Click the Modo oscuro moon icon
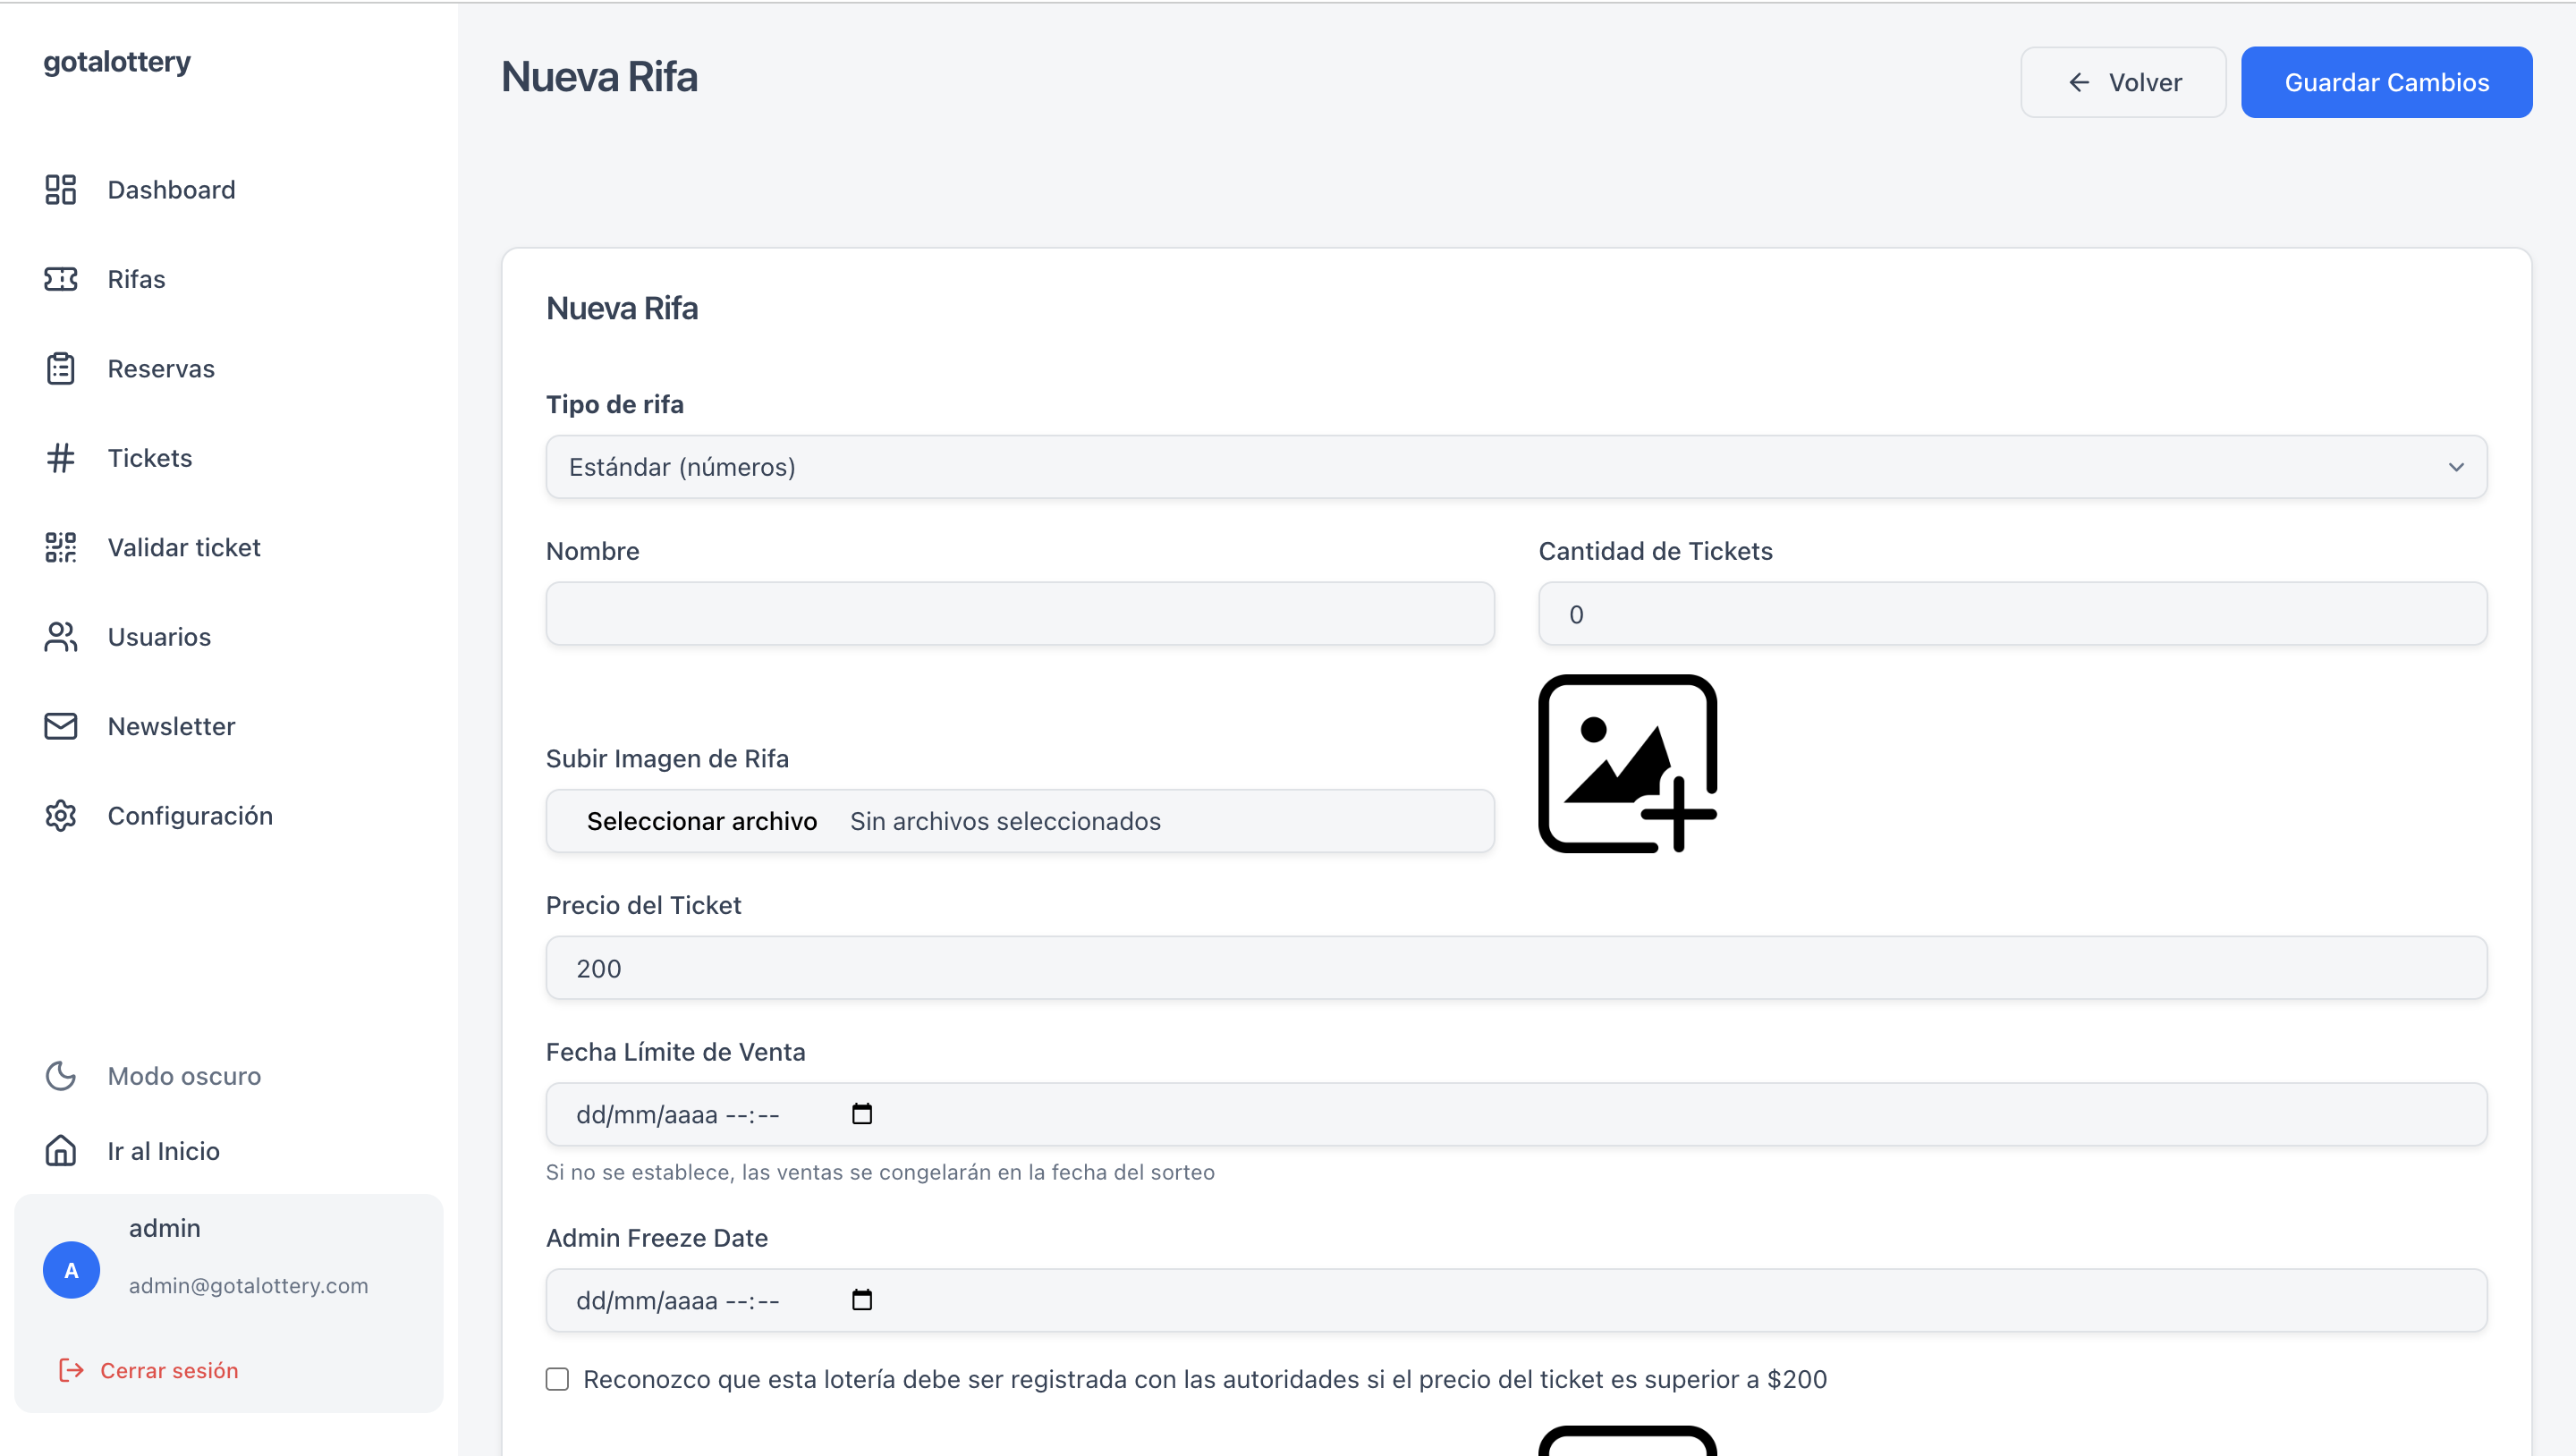2576x1456 pixels. click(x=61, y=1076)
